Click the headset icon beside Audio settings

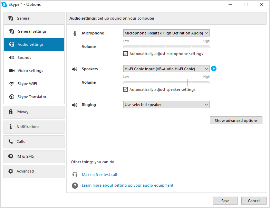coord(12,44)
